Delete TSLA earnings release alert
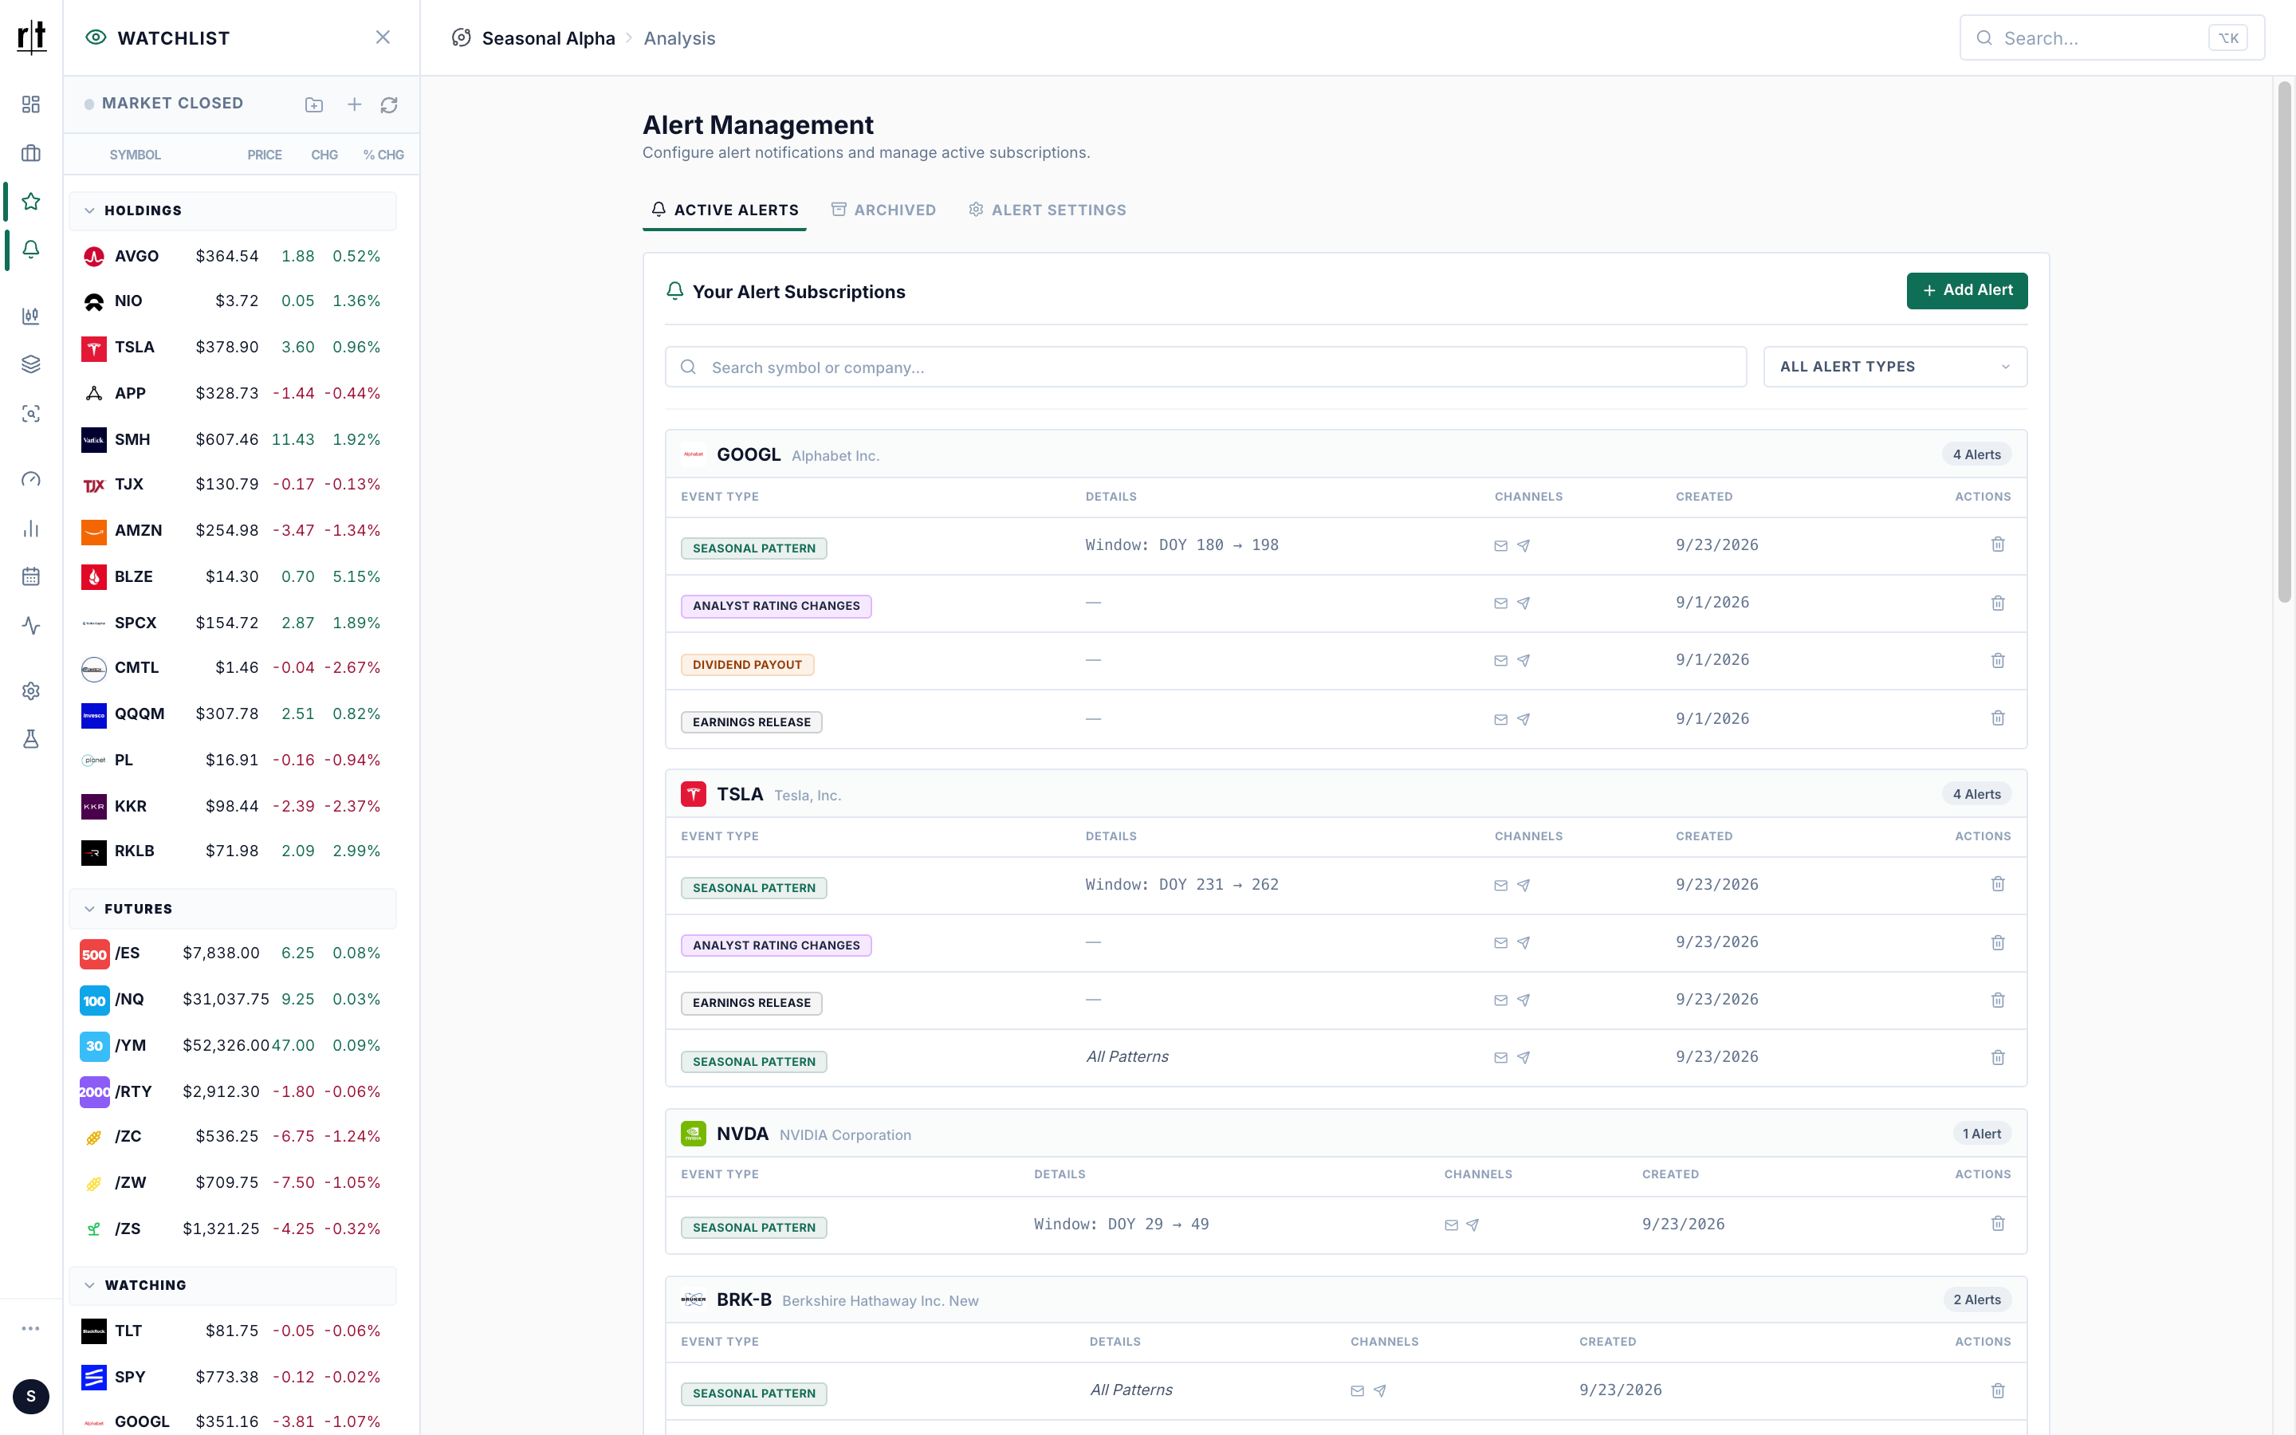Image resolution: width=2296 pixels, height=1435 pixels. tap(1997, 1001)
